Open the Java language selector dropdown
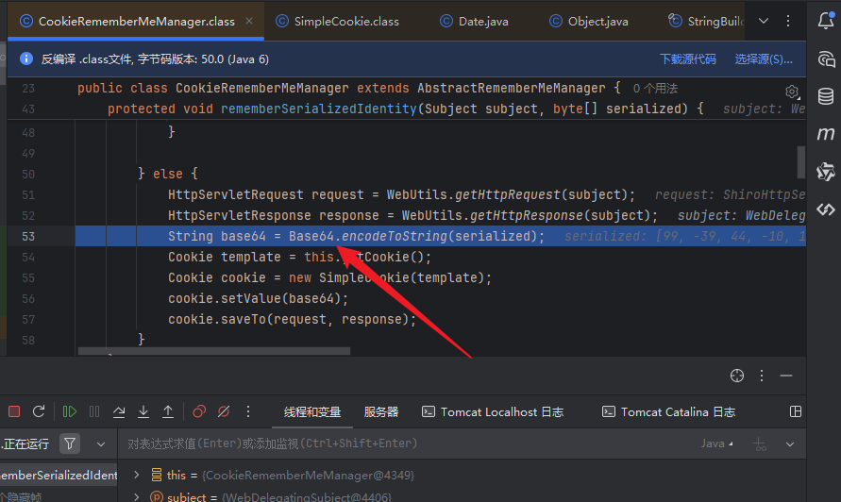Image resolution: width=841 pixels, height=502 pixels. [717, 443]
